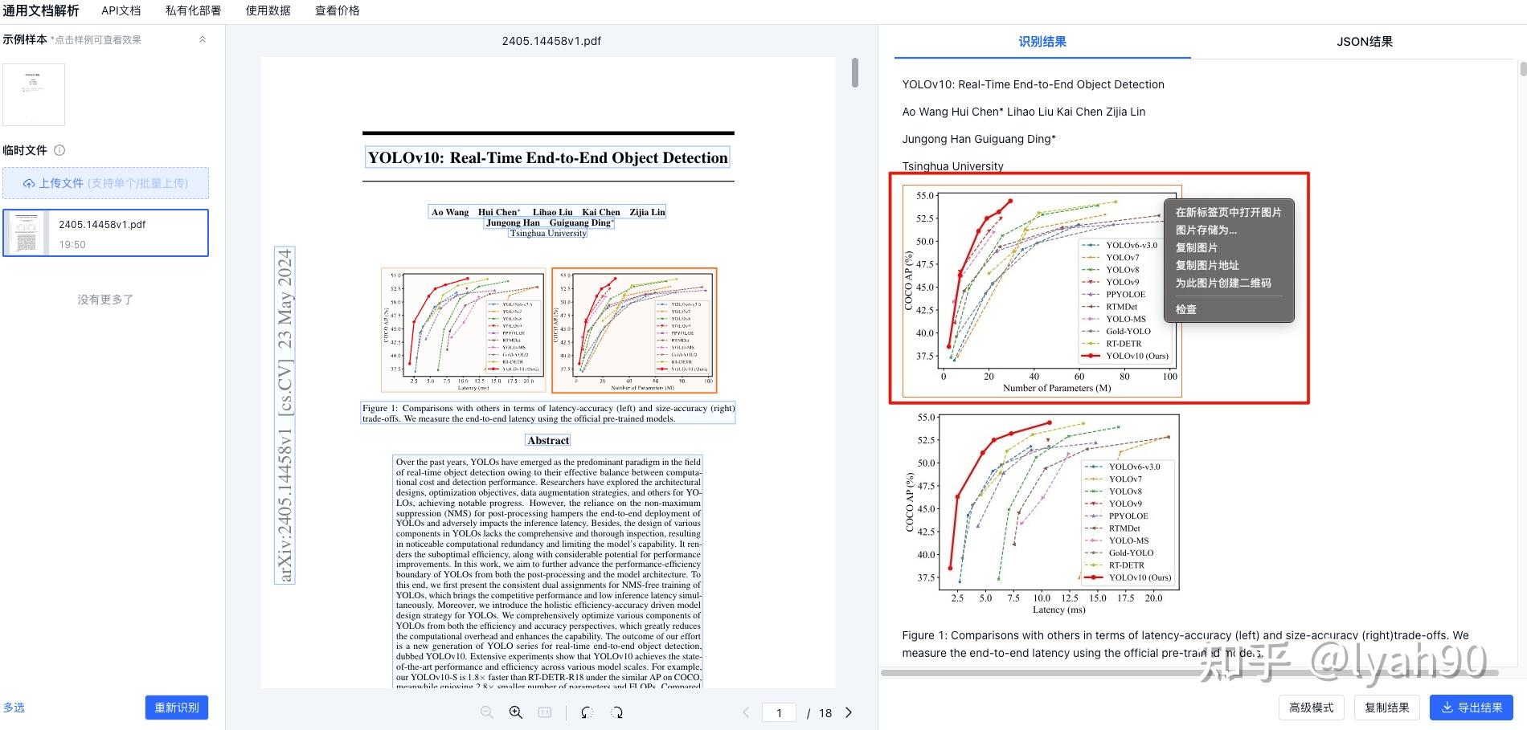Click the results panel vertical scrollbar
The height and width of the screenshot is (730, 1527).
[x=1523, y=69]
